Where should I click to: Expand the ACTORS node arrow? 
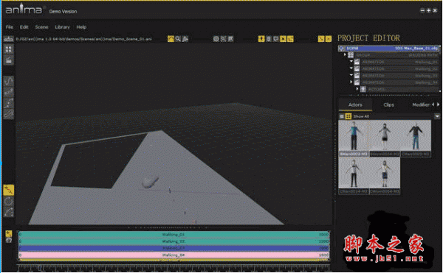tap(357, 89)
